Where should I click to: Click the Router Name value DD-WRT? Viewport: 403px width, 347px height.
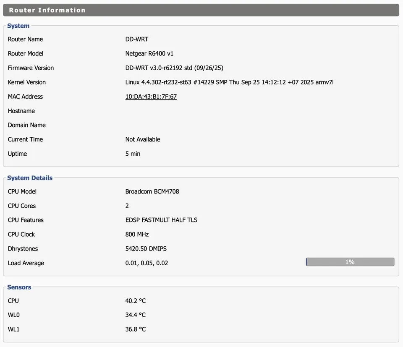click(x=136, y=39)
